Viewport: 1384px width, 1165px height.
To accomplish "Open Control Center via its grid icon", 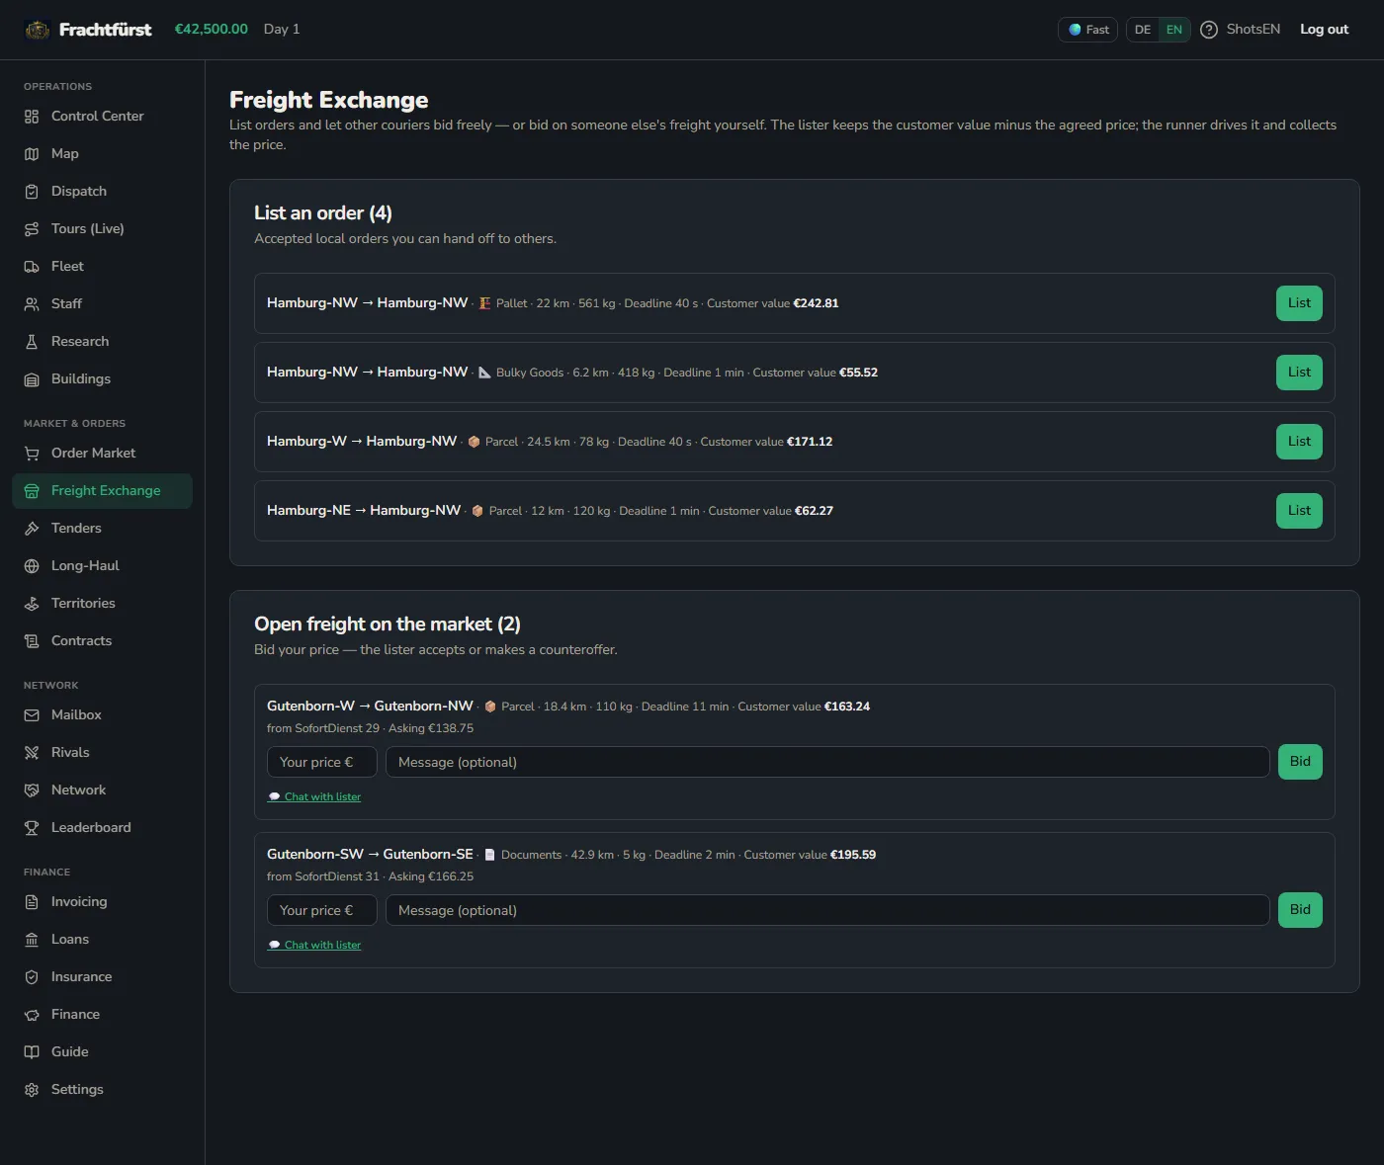I will (32, 117).
